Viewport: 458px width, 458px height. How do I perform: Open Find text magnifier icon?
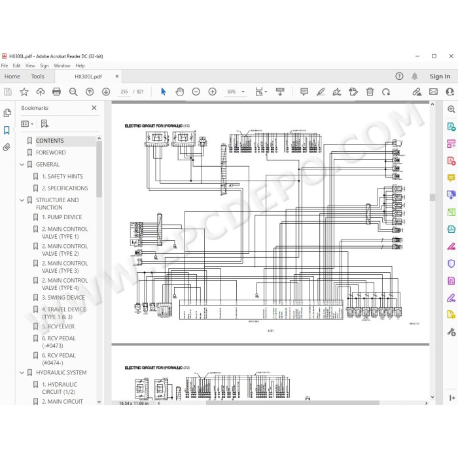73,92
